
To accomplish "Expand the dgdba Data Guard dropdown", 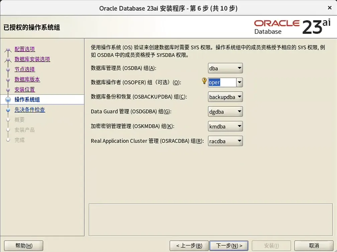I will 239,111.
